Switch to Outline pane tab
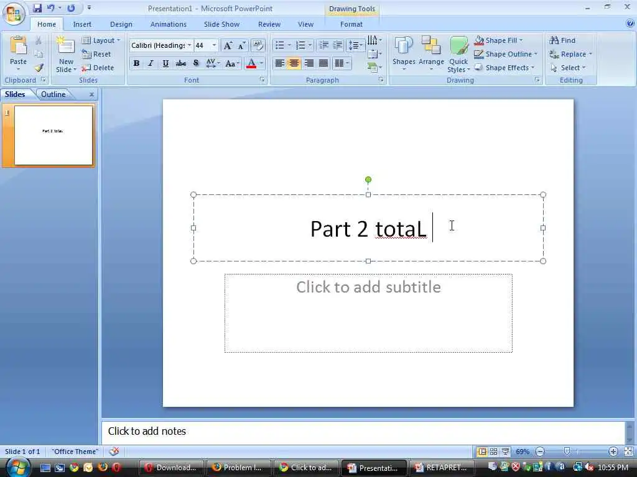The width and height of the screenshot is (637, 477). (53, 94)
